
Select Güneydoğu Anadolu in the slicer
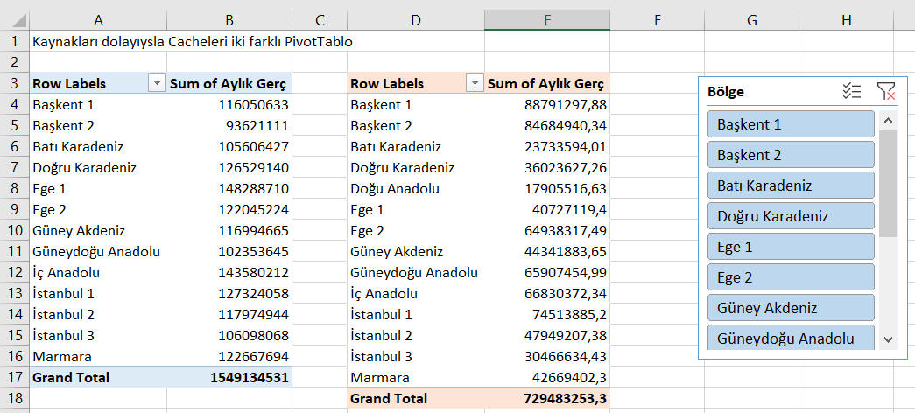pyautogui.click(x=791, y=338)
